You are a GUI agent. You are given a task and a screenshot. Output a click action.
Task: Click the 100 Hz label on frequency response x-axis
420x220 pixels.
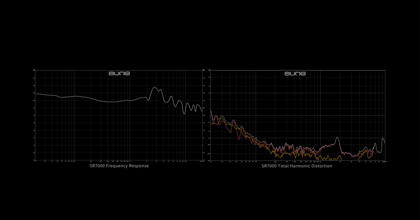coord(74,162)
